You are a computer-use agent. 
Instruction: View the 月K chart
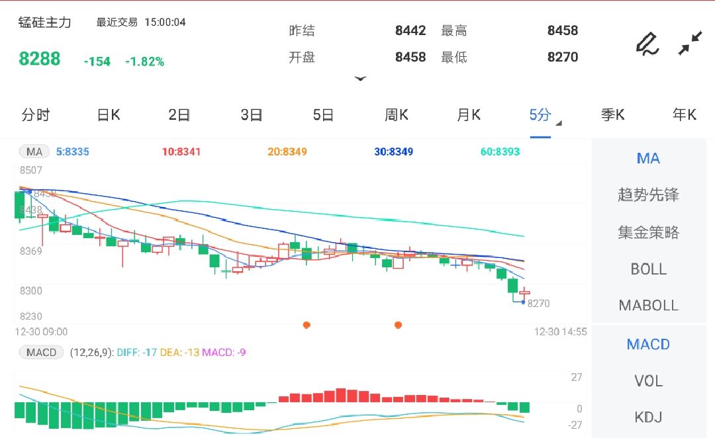467,114
